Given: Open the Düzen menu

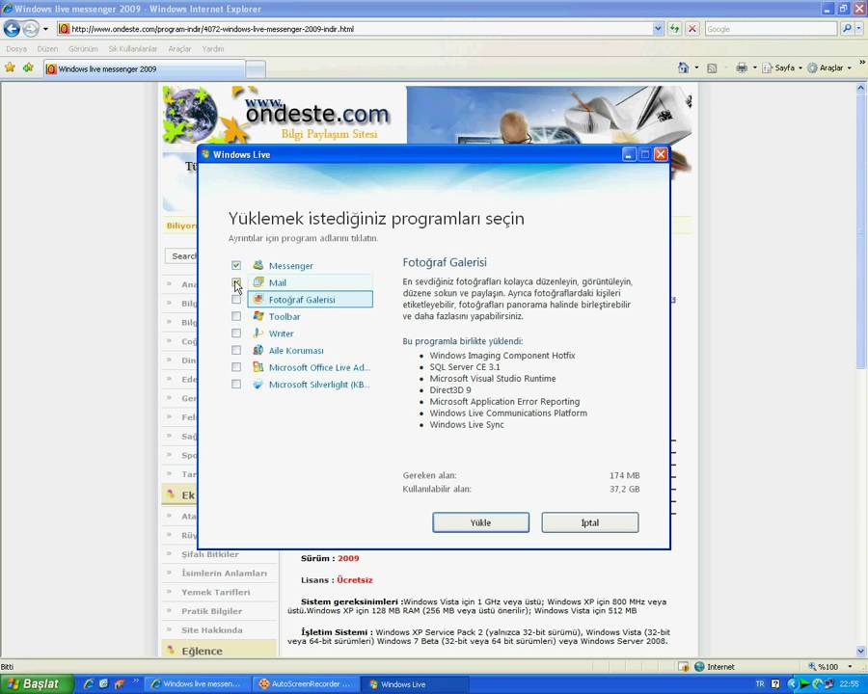Looking at the screenshot, I should [47, 49].
